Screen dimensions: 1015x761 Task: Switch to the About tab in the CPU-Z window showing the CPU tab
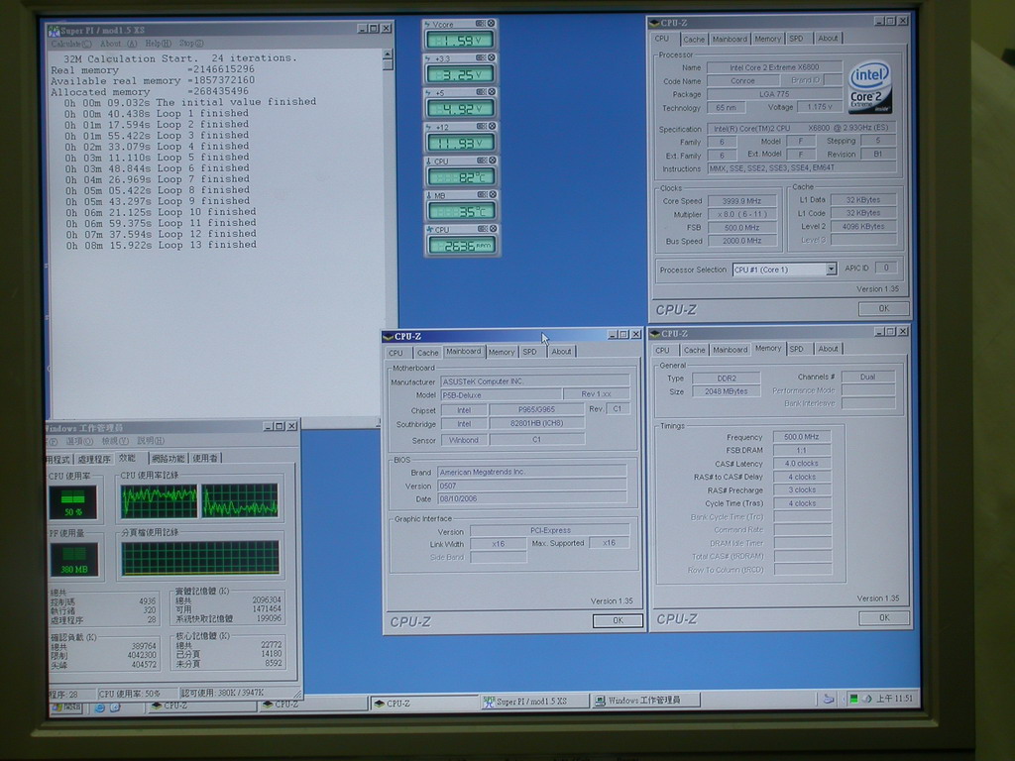click(828, 39)
